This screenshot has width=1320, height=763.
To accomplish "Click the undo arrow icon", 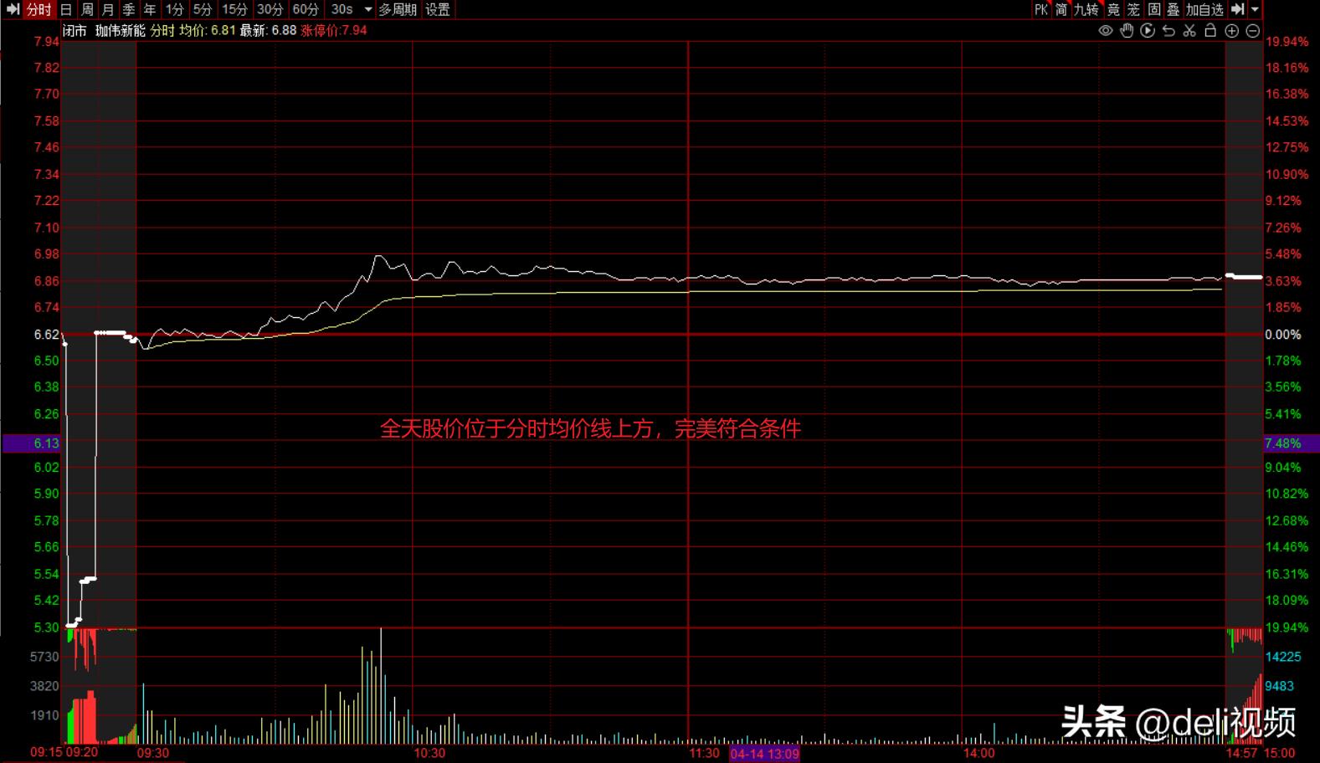I will tap(1168, 31).
